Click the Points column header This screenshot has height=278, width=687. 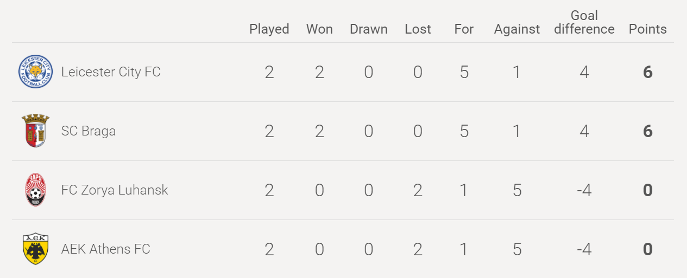pyautogui.click(x=648, y=29)
